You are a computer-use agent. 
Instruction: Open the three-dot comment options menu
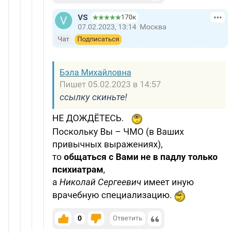[x=217, y=17]
